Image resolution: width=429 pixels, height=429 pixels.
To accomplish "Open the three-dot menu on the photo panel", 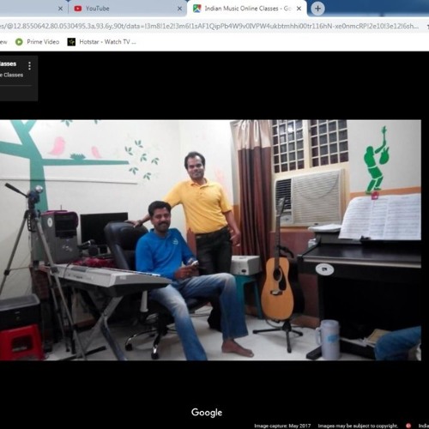I will tap(29, 66).
